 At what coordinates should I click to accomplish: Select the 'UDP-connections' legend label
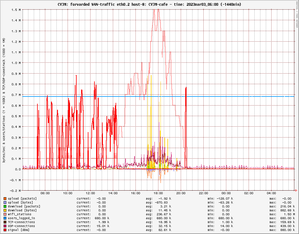pyautogui.click(x=21, y=226)
